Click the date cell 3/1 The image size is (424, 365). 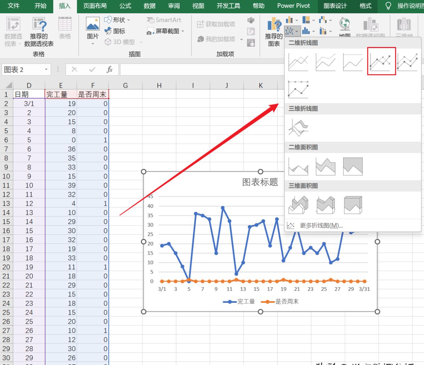click(29, 104)
